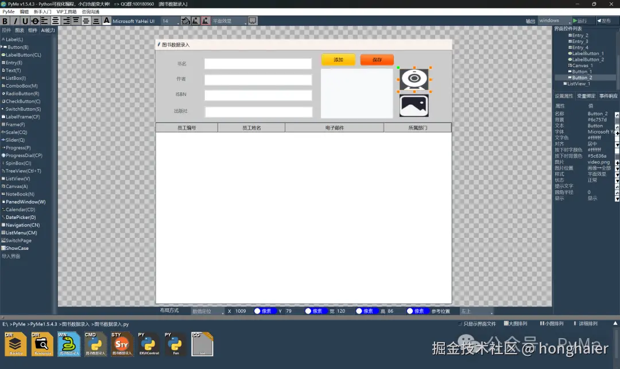Toggle bold formatting in toolbar

(x=5, y=21)
